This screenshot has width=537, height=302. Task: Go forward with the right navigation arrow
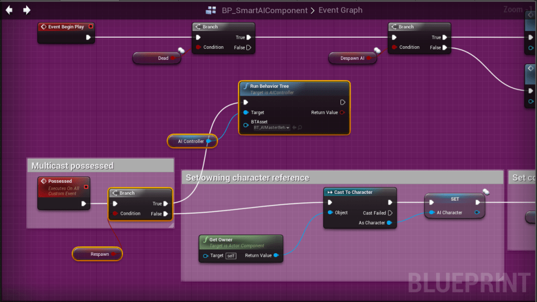pyautogui.click(x=26, y=10)
